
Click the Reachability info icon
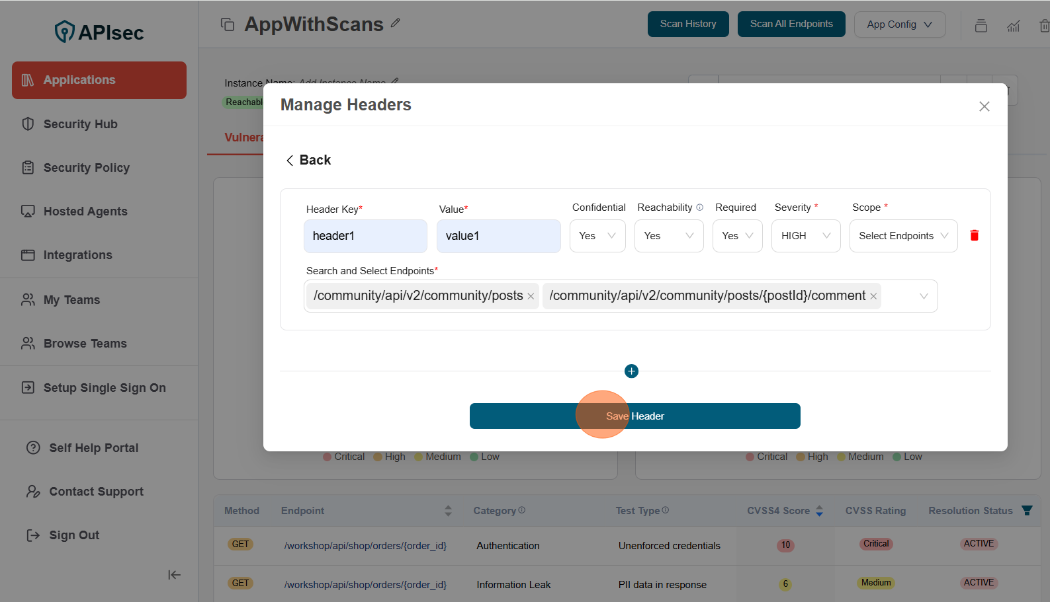(700, 207)
